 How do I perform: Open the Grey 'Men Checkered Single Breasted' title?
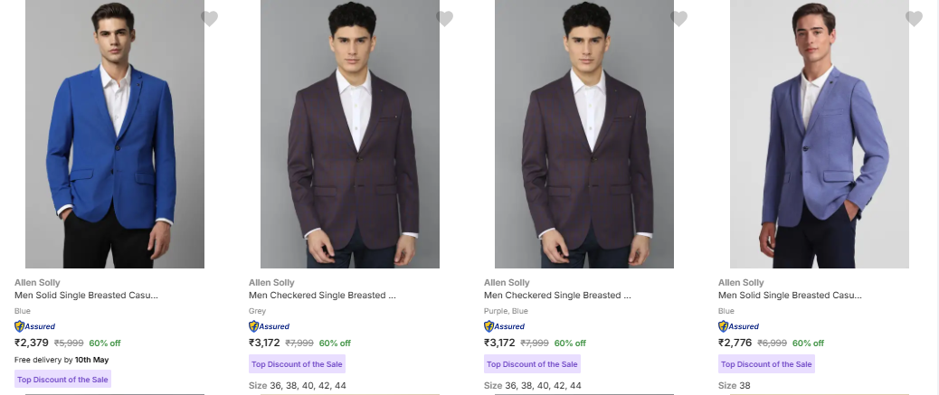(322, 296)
